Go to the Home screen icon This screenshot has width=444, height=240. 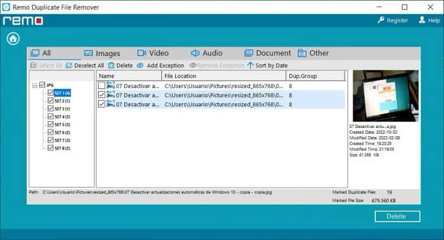(13, 39)
